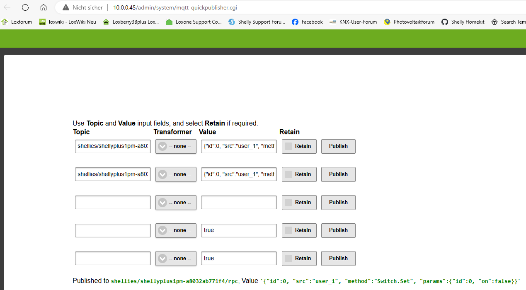Open the Loxforum bookmark
The height and width of the screenshot is (290, 526).
coord(17,22)
